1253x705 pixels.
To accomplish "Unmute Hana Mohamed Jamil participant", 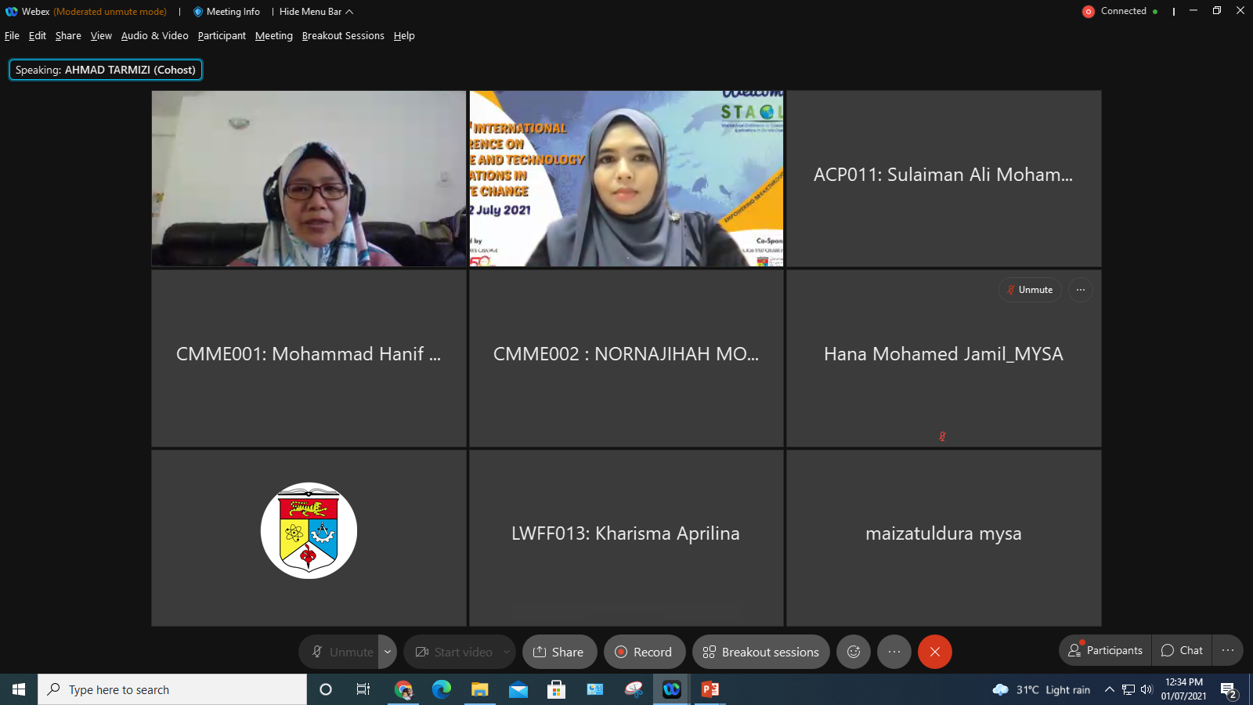I will click(1030, 290).
